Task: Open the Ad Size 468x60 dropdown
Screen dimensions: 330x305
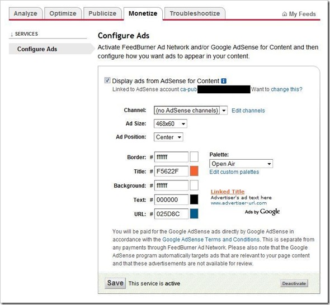Action: [x=170, y=123]
